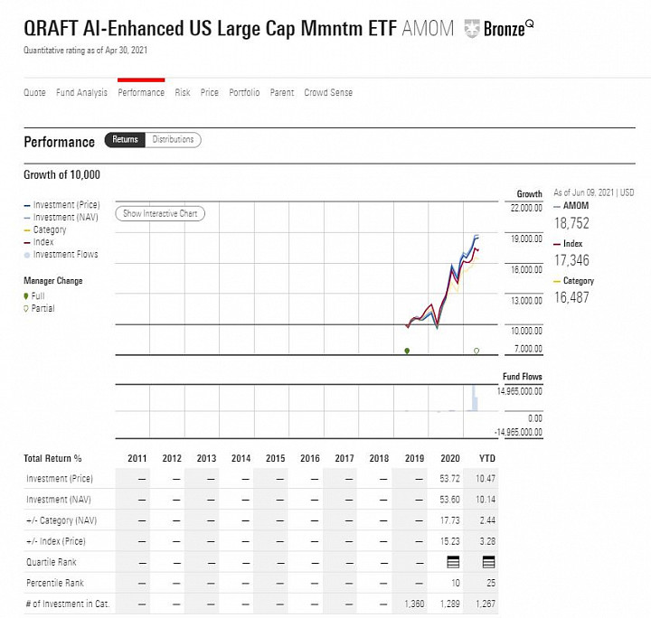The height and width of the screenshot is (618, 651).
Task: Click YTD Percentile Rank value 25
Action: coord(491,583)
